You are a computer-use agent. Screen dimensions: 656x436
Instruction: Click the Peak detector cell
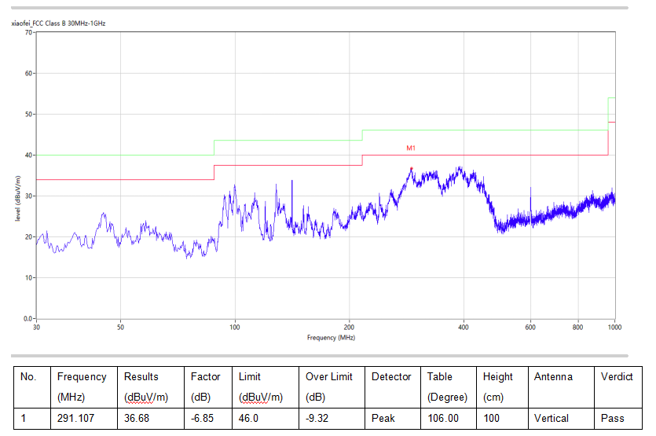[x=383, y=419]
